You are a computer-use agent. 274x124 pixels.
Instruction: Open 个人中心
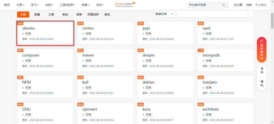click(261, 5)
